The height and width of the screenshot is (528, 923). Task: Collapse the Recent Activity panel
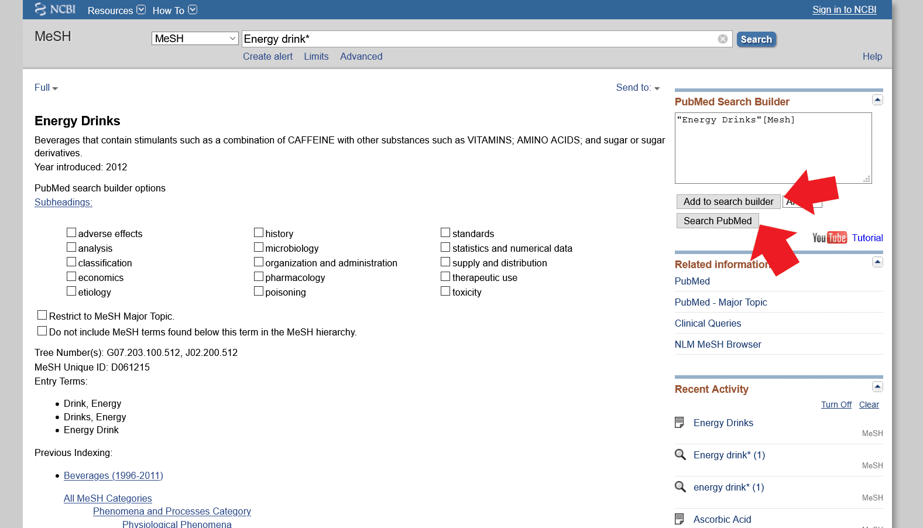(x=877, y=387)
